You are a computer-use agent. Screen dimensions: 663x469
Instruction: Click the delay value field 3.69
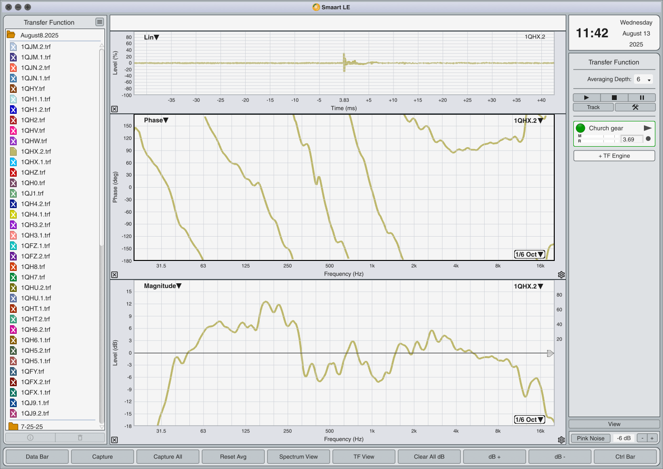632,139
